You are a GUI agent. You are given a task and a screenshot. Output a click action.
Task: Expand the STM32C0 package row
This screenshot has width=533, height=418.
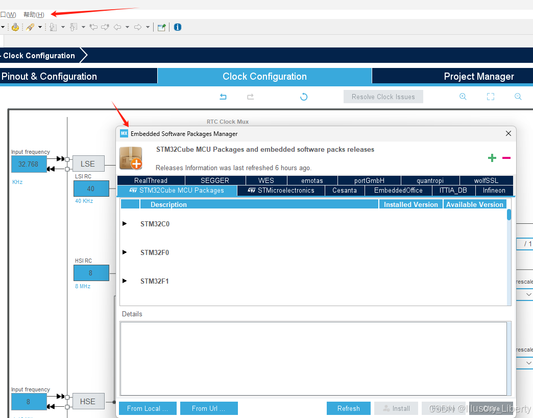coord(125,224)
